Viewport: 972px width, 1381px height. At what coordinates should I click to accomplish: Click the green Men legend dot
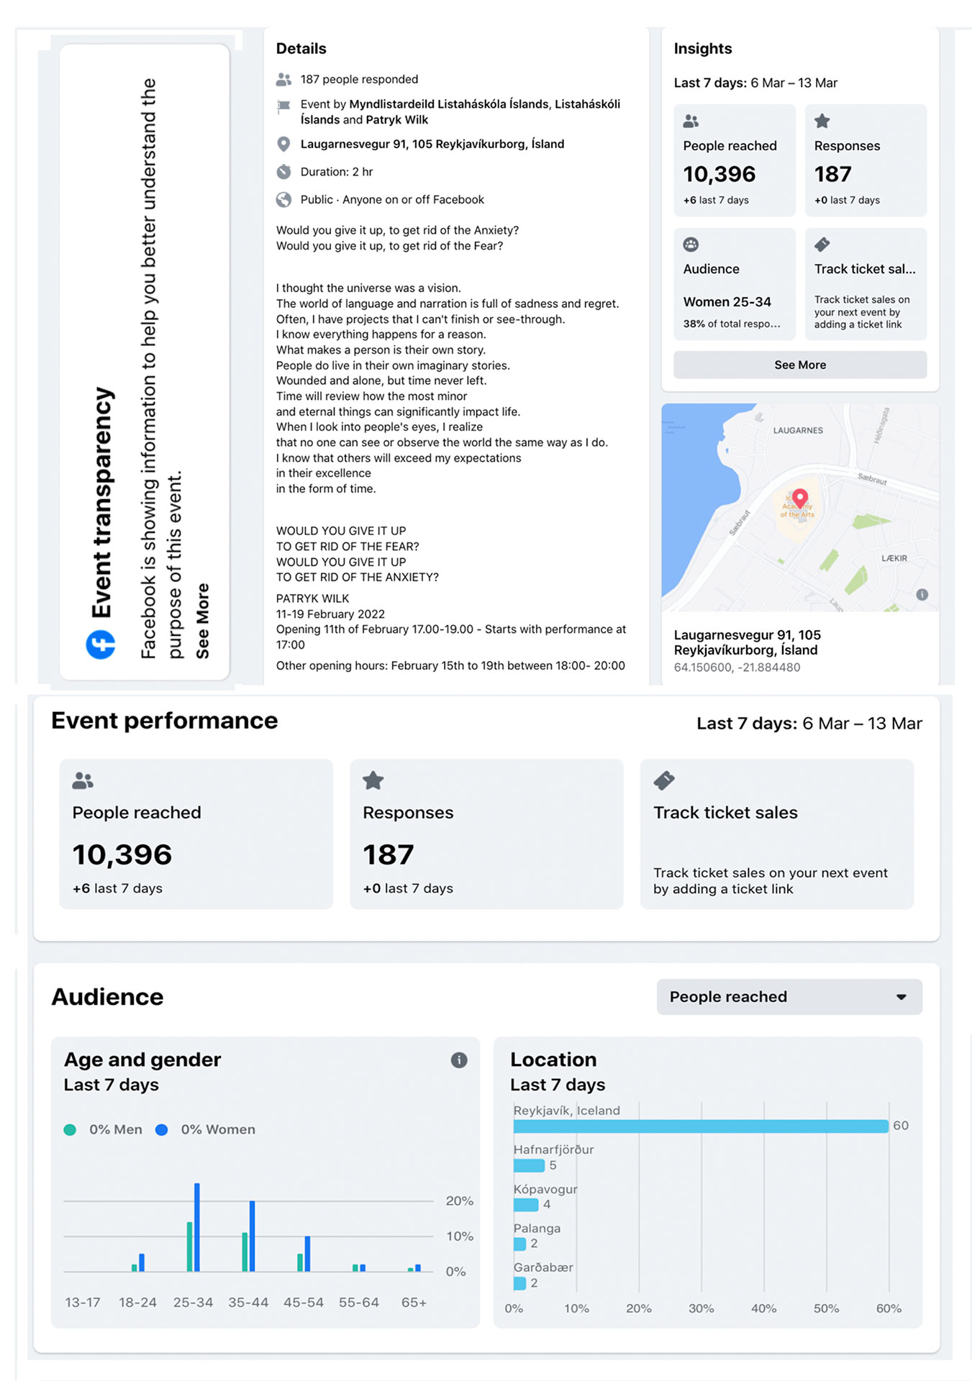click(x=70, y=1130)
